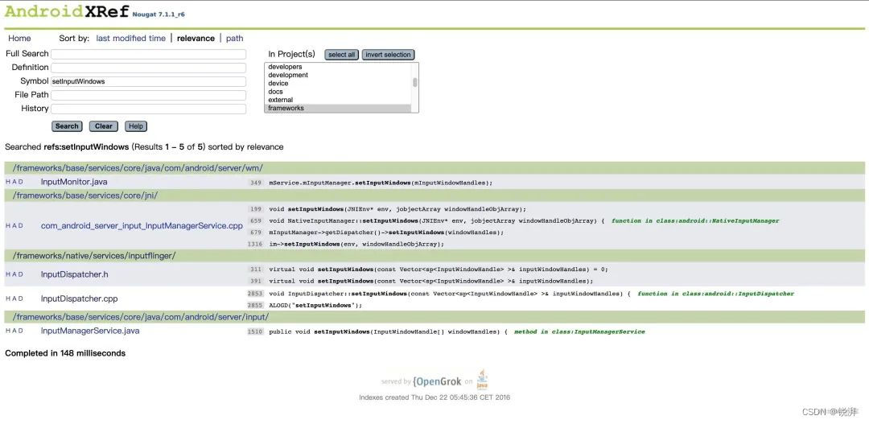This screenshot has height=424, width=869.
Task: Focus the Full Search input field
Action: (149, 55)
